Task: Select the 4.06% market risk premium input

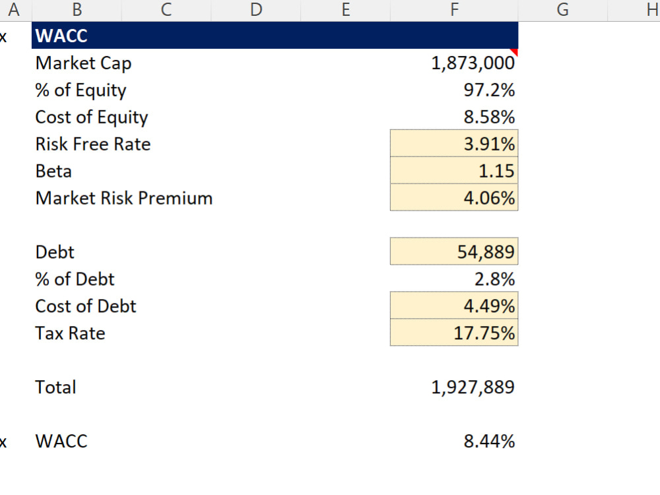Action: (x=454, y=197)
